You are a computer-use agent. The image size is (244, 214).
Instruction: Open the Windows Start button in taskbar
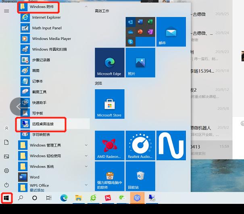[6, 198]
